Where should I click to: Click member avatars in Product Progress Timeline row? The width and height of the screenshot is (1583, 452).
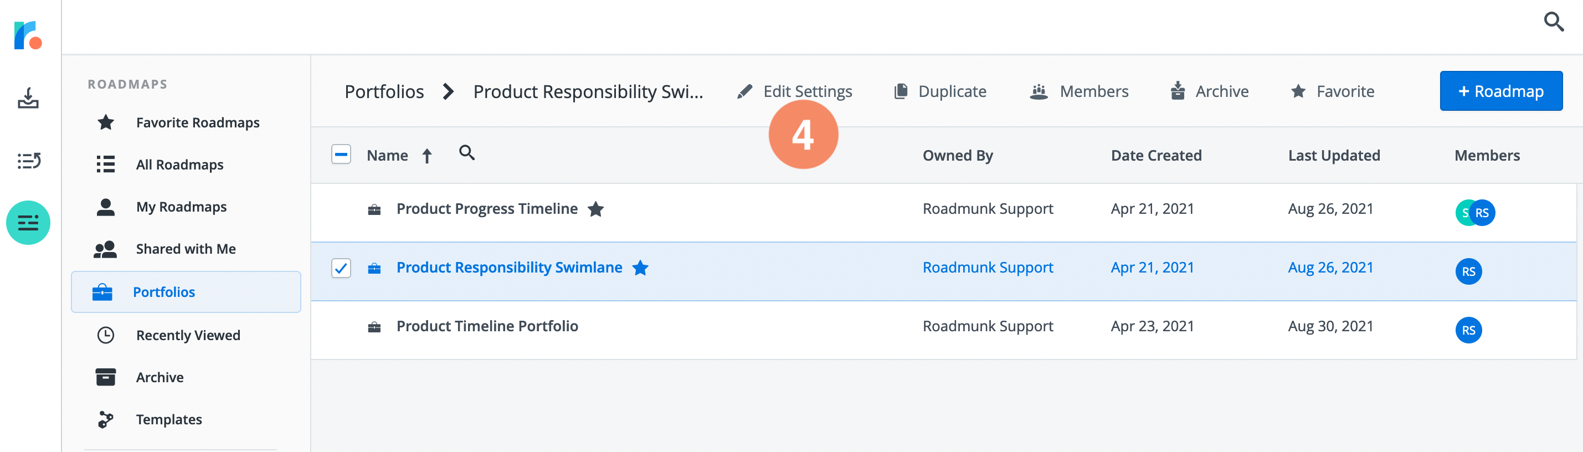[1475, 213]
